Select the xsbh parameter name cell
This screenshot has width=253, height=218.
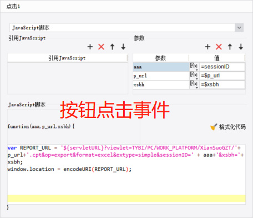click(161, 85)
